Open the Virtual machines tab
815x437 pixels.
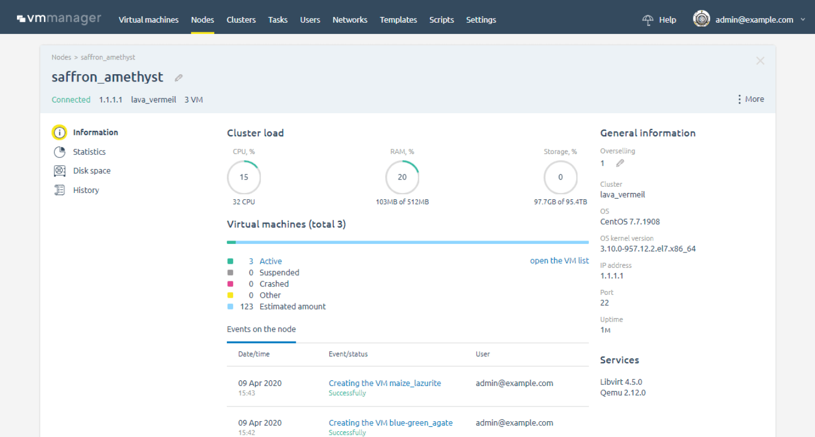[x=148, y=19]
